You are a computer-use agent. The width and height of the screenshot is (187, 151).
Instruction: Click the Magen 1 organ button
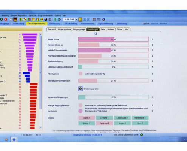coord(122,123)
